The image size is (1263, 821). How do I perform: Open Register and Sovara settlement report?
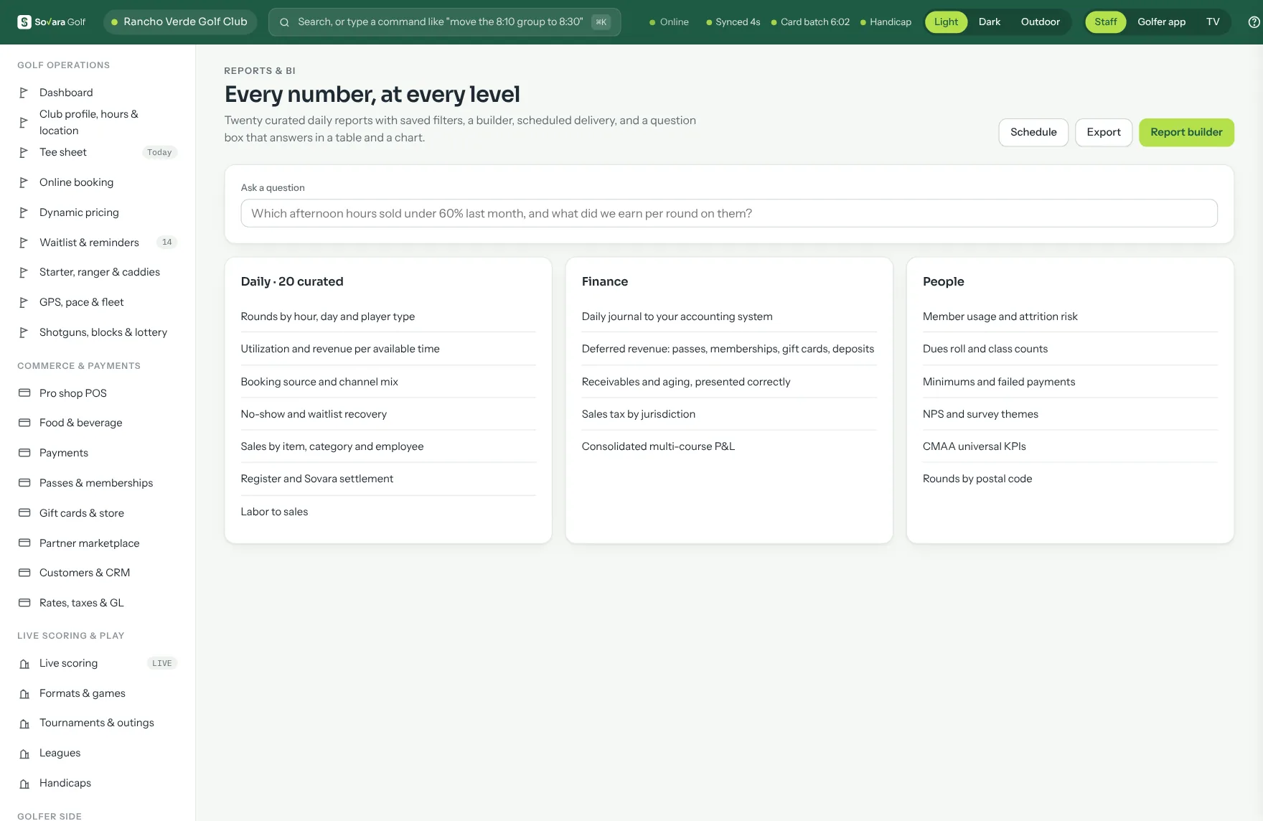[388, 479]
